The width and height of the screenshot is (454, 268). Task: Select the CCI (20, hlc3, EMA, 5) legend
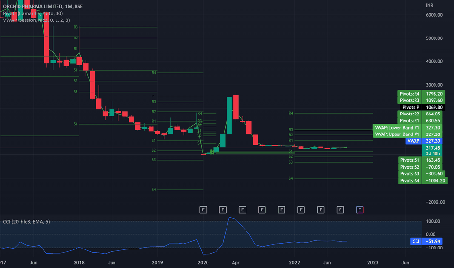click(x=26, y=222)
